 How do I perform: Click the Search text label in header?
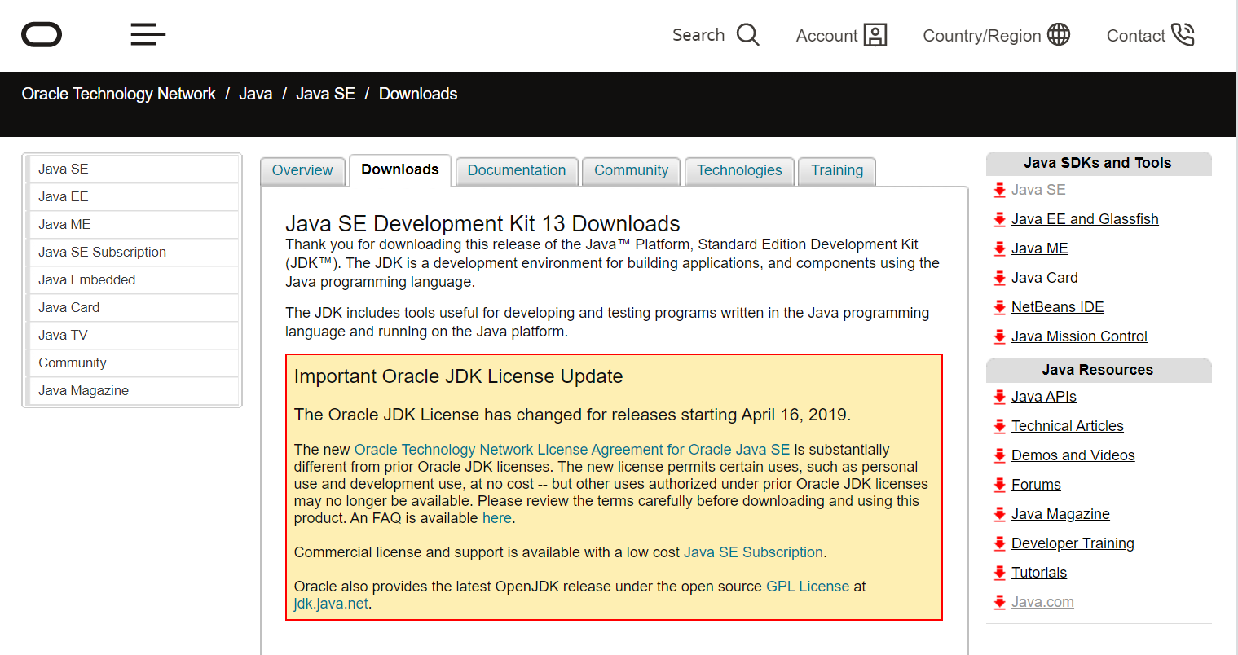[x=698, y=35]
